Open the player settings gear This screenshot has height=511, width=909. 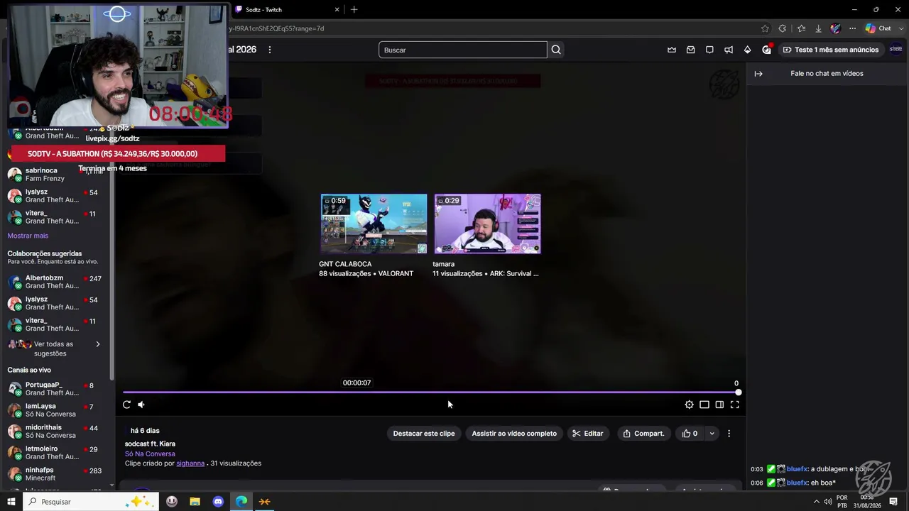[689, 405]
